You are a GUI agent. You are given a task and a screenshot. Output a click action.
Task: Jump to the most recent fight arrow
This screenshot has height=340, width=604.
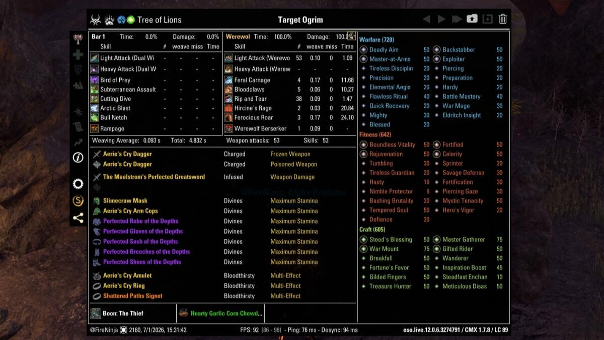457,19
